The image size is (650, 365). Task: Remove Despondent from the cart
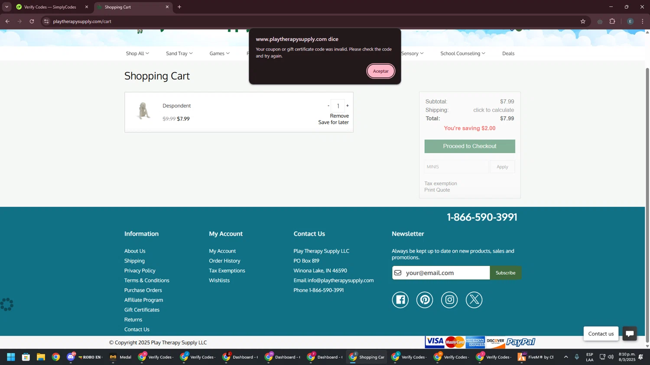coord(339,116)
